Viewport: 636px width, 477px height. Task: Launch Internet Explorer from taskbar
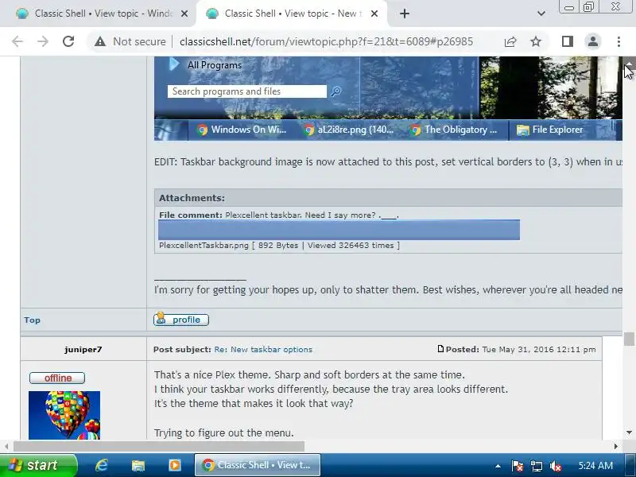[x=102, y=465]
